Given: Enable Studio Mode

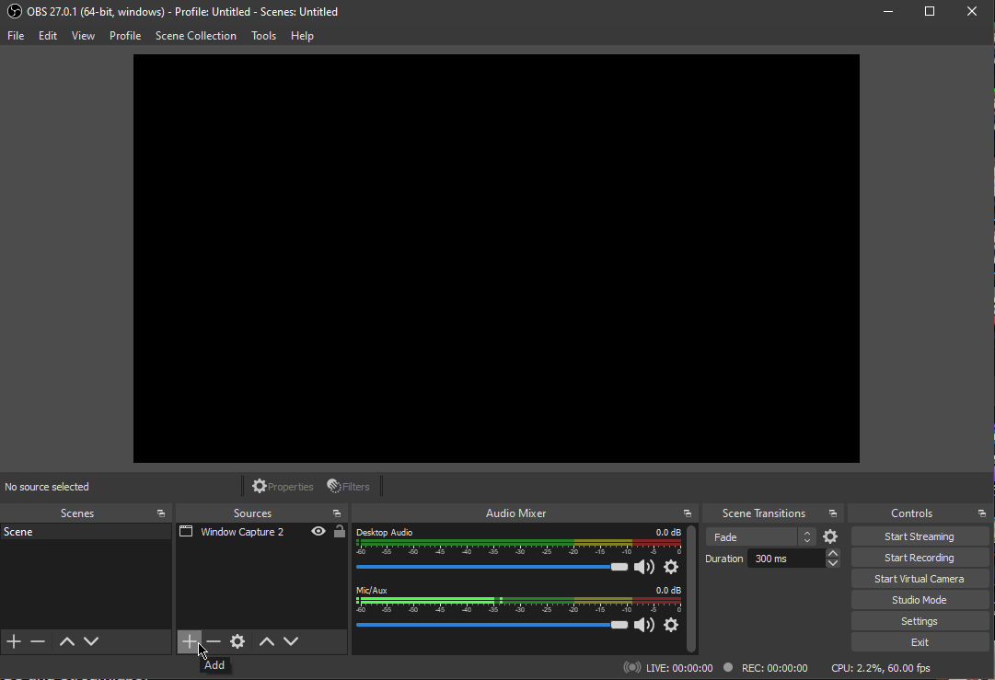Looking at the screenshot, I should coord(919,599).
